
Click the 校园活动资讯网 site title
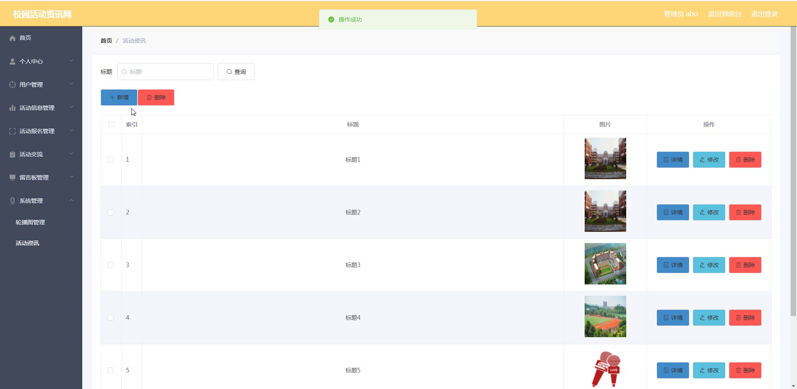(x=42, y=14)
